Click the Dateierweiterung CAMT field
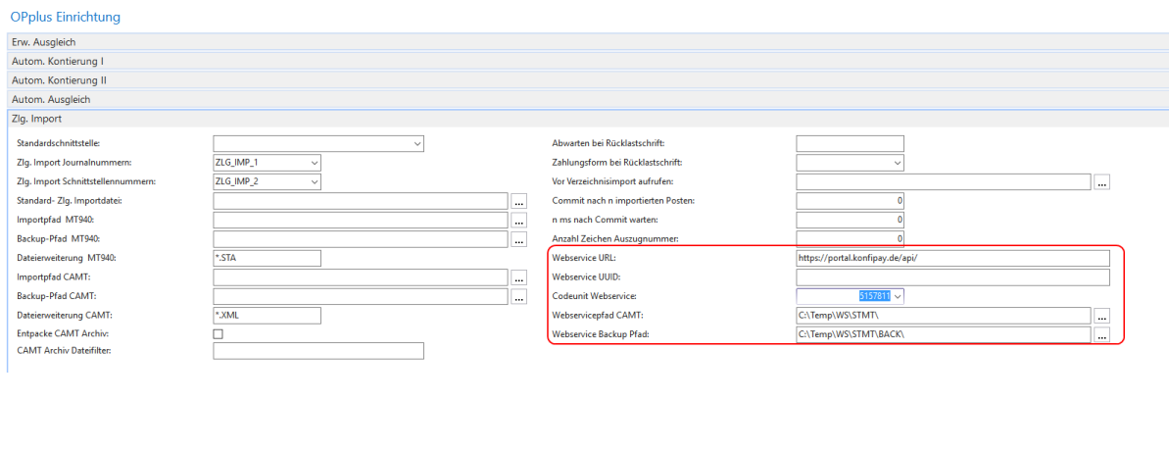 267,316
